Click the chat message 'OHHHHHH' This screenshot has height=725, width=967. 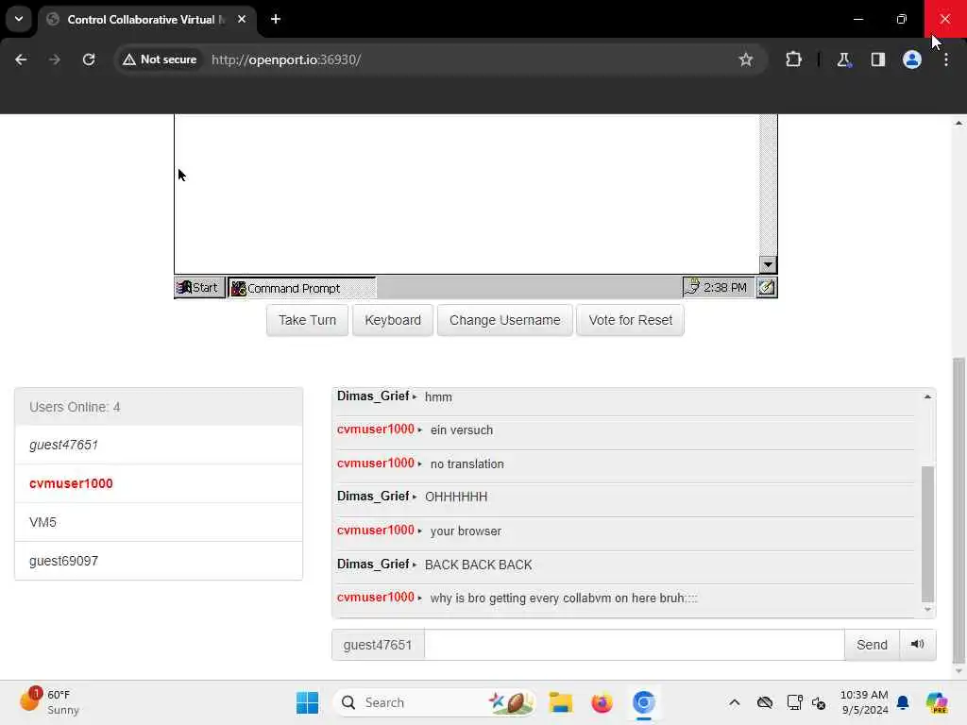point(456,497)
